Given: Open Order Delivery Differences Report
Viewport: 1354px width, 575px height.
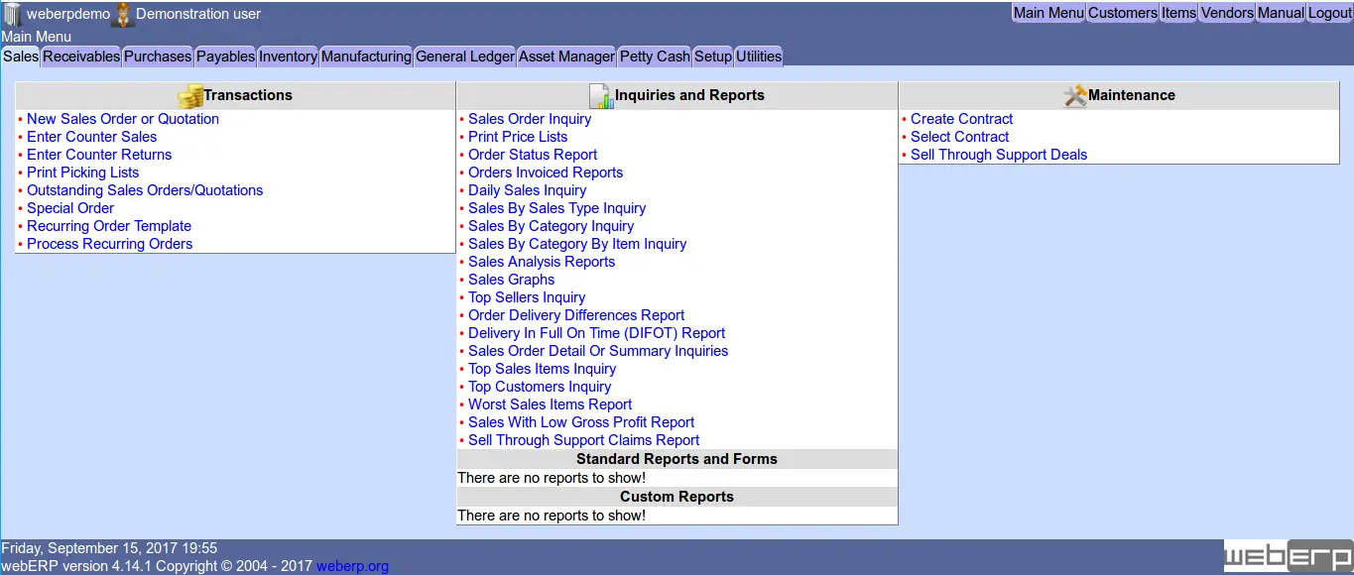Looking at the screenshot, I should point(576,315).
